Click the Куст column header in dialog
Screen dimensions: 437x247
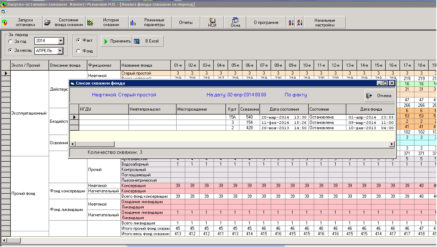pos(232,109)
